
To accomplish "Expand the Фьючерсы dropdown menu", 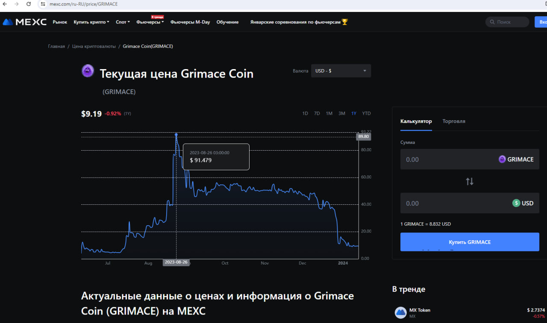I will [x=150, y=22].
